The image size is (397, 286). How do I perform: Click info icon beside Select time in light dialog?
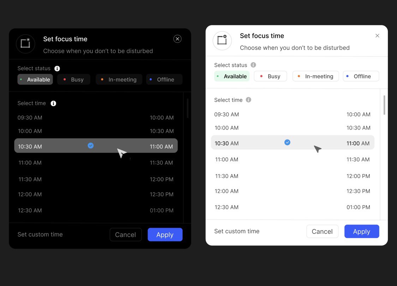[x=248, y=100]
